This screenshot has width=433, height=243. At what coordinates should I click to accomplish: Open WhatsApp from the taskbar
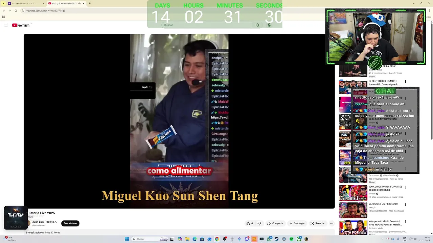(269, 239)
